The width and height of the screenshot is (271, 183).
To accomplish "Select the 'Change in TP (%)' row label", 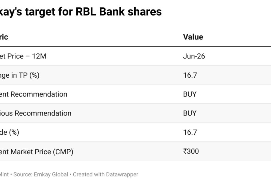I will [19, 75].
